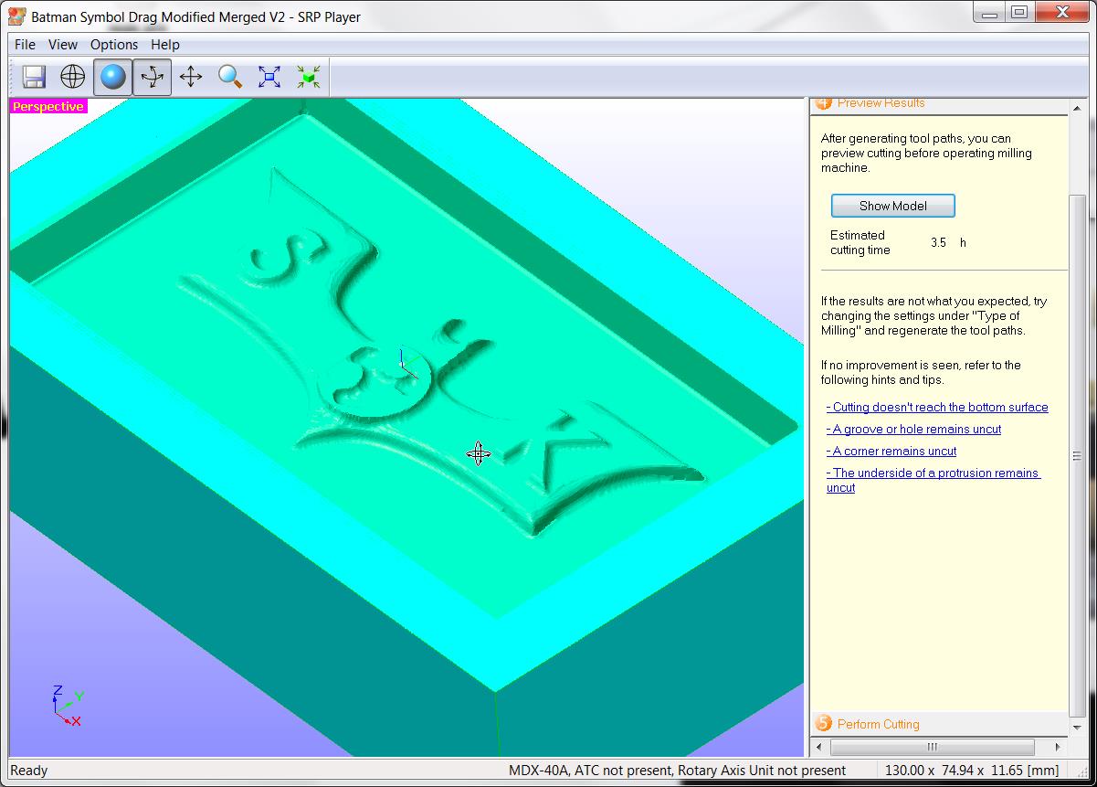The height and width of the screenshot is (787, 1097).
Task: Click the step 5 orange number icon
Action: (824, 724)
